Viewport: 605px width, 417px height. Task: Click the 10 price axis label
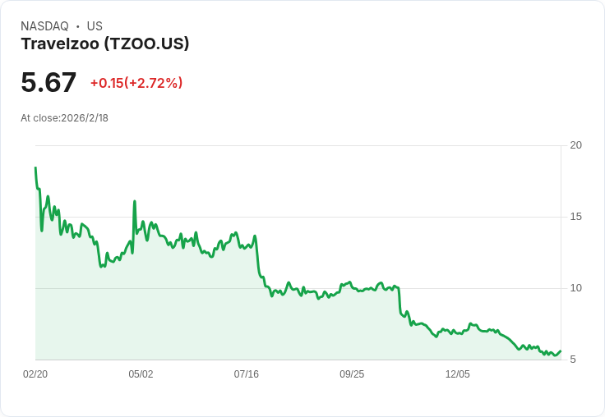[x=575, y=288]
